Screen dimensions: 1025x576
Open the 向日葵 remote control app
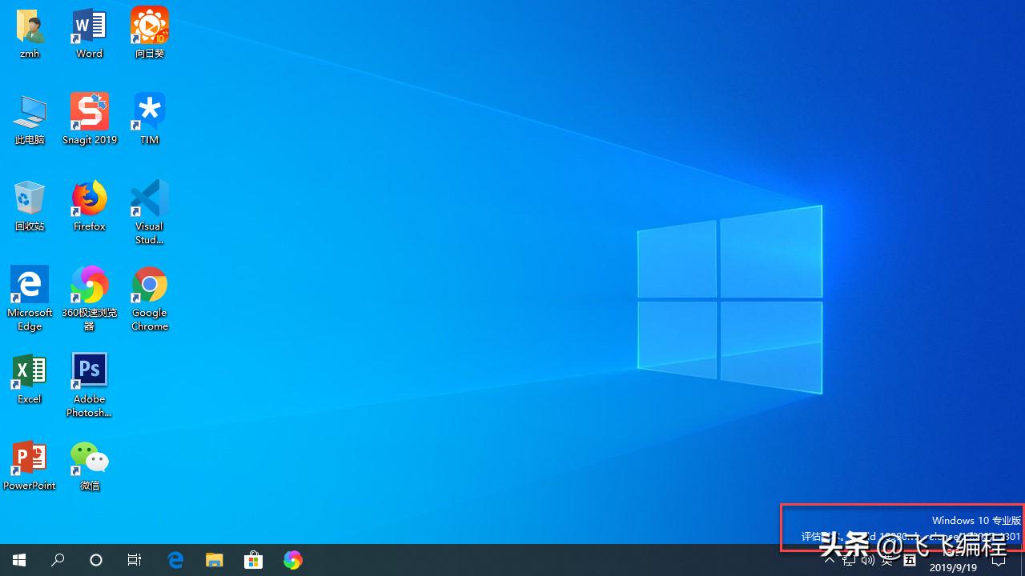149,26
